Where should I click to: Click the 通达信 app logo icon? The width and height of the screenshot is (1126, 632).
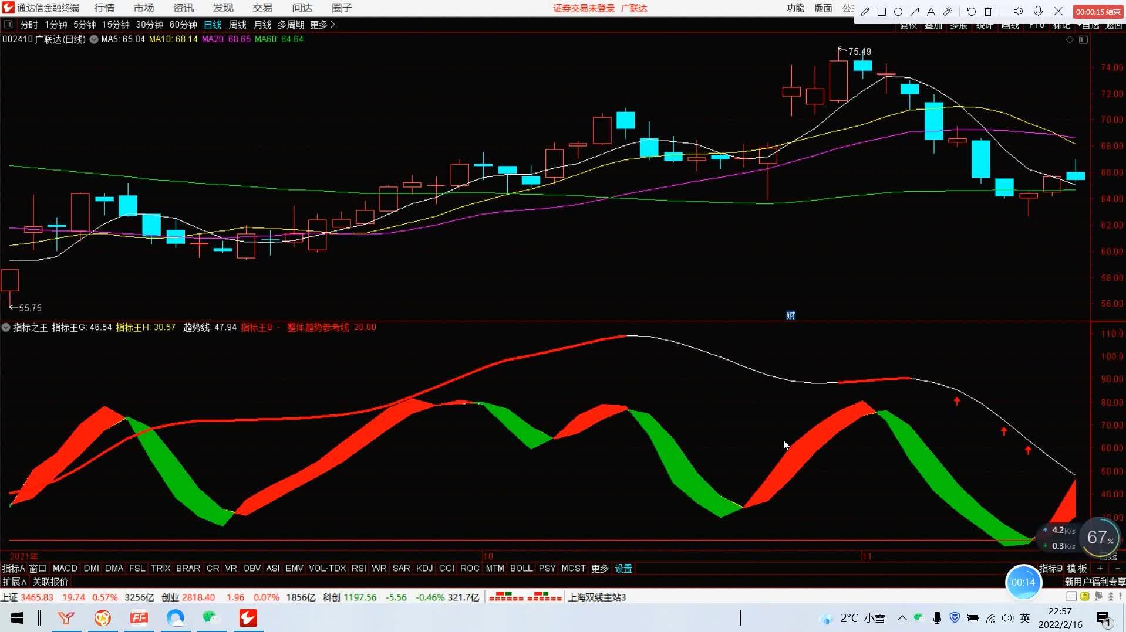tap(8, 8)
